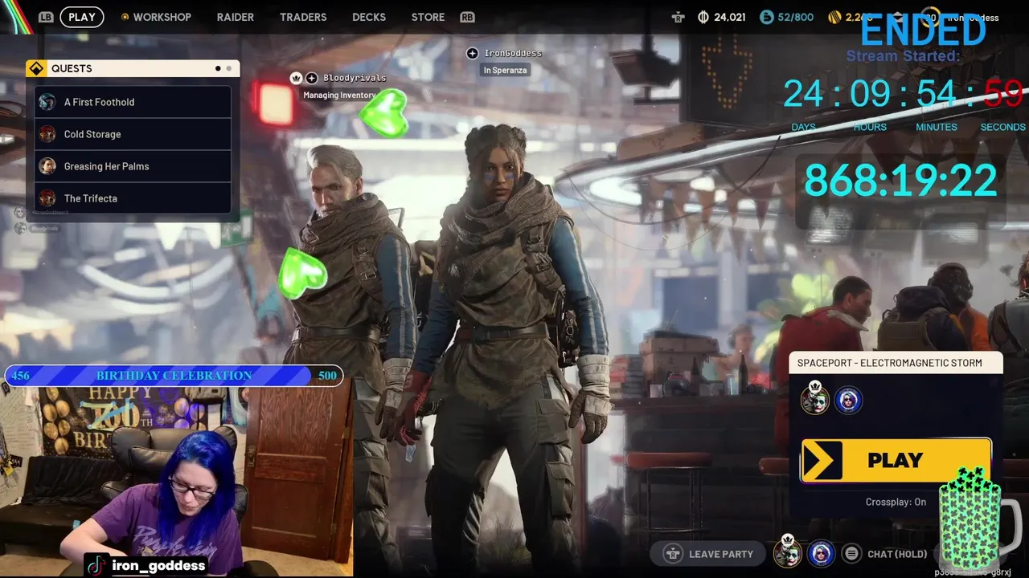Click the RB shoulder button icon
Image resolution: width=1029 pixels, height=578 pixels.
pyautogui.click(x=467, y=17)
